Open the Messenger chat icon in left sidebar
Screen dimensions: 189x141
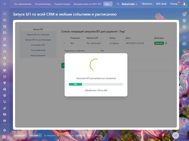[5, 20]
